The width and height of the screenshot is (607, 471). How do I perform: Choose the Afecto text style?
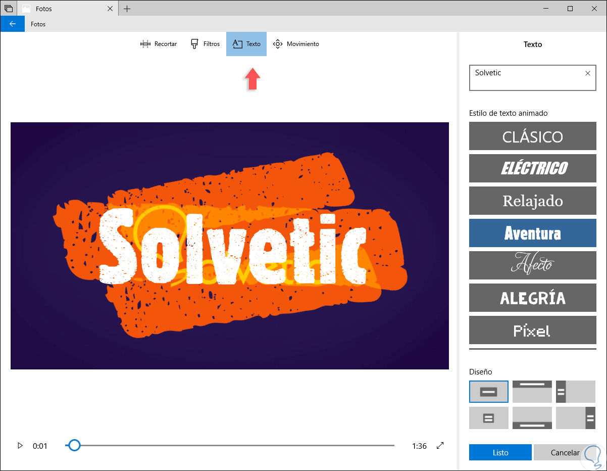pyautogui.click(x=533, y=265)
